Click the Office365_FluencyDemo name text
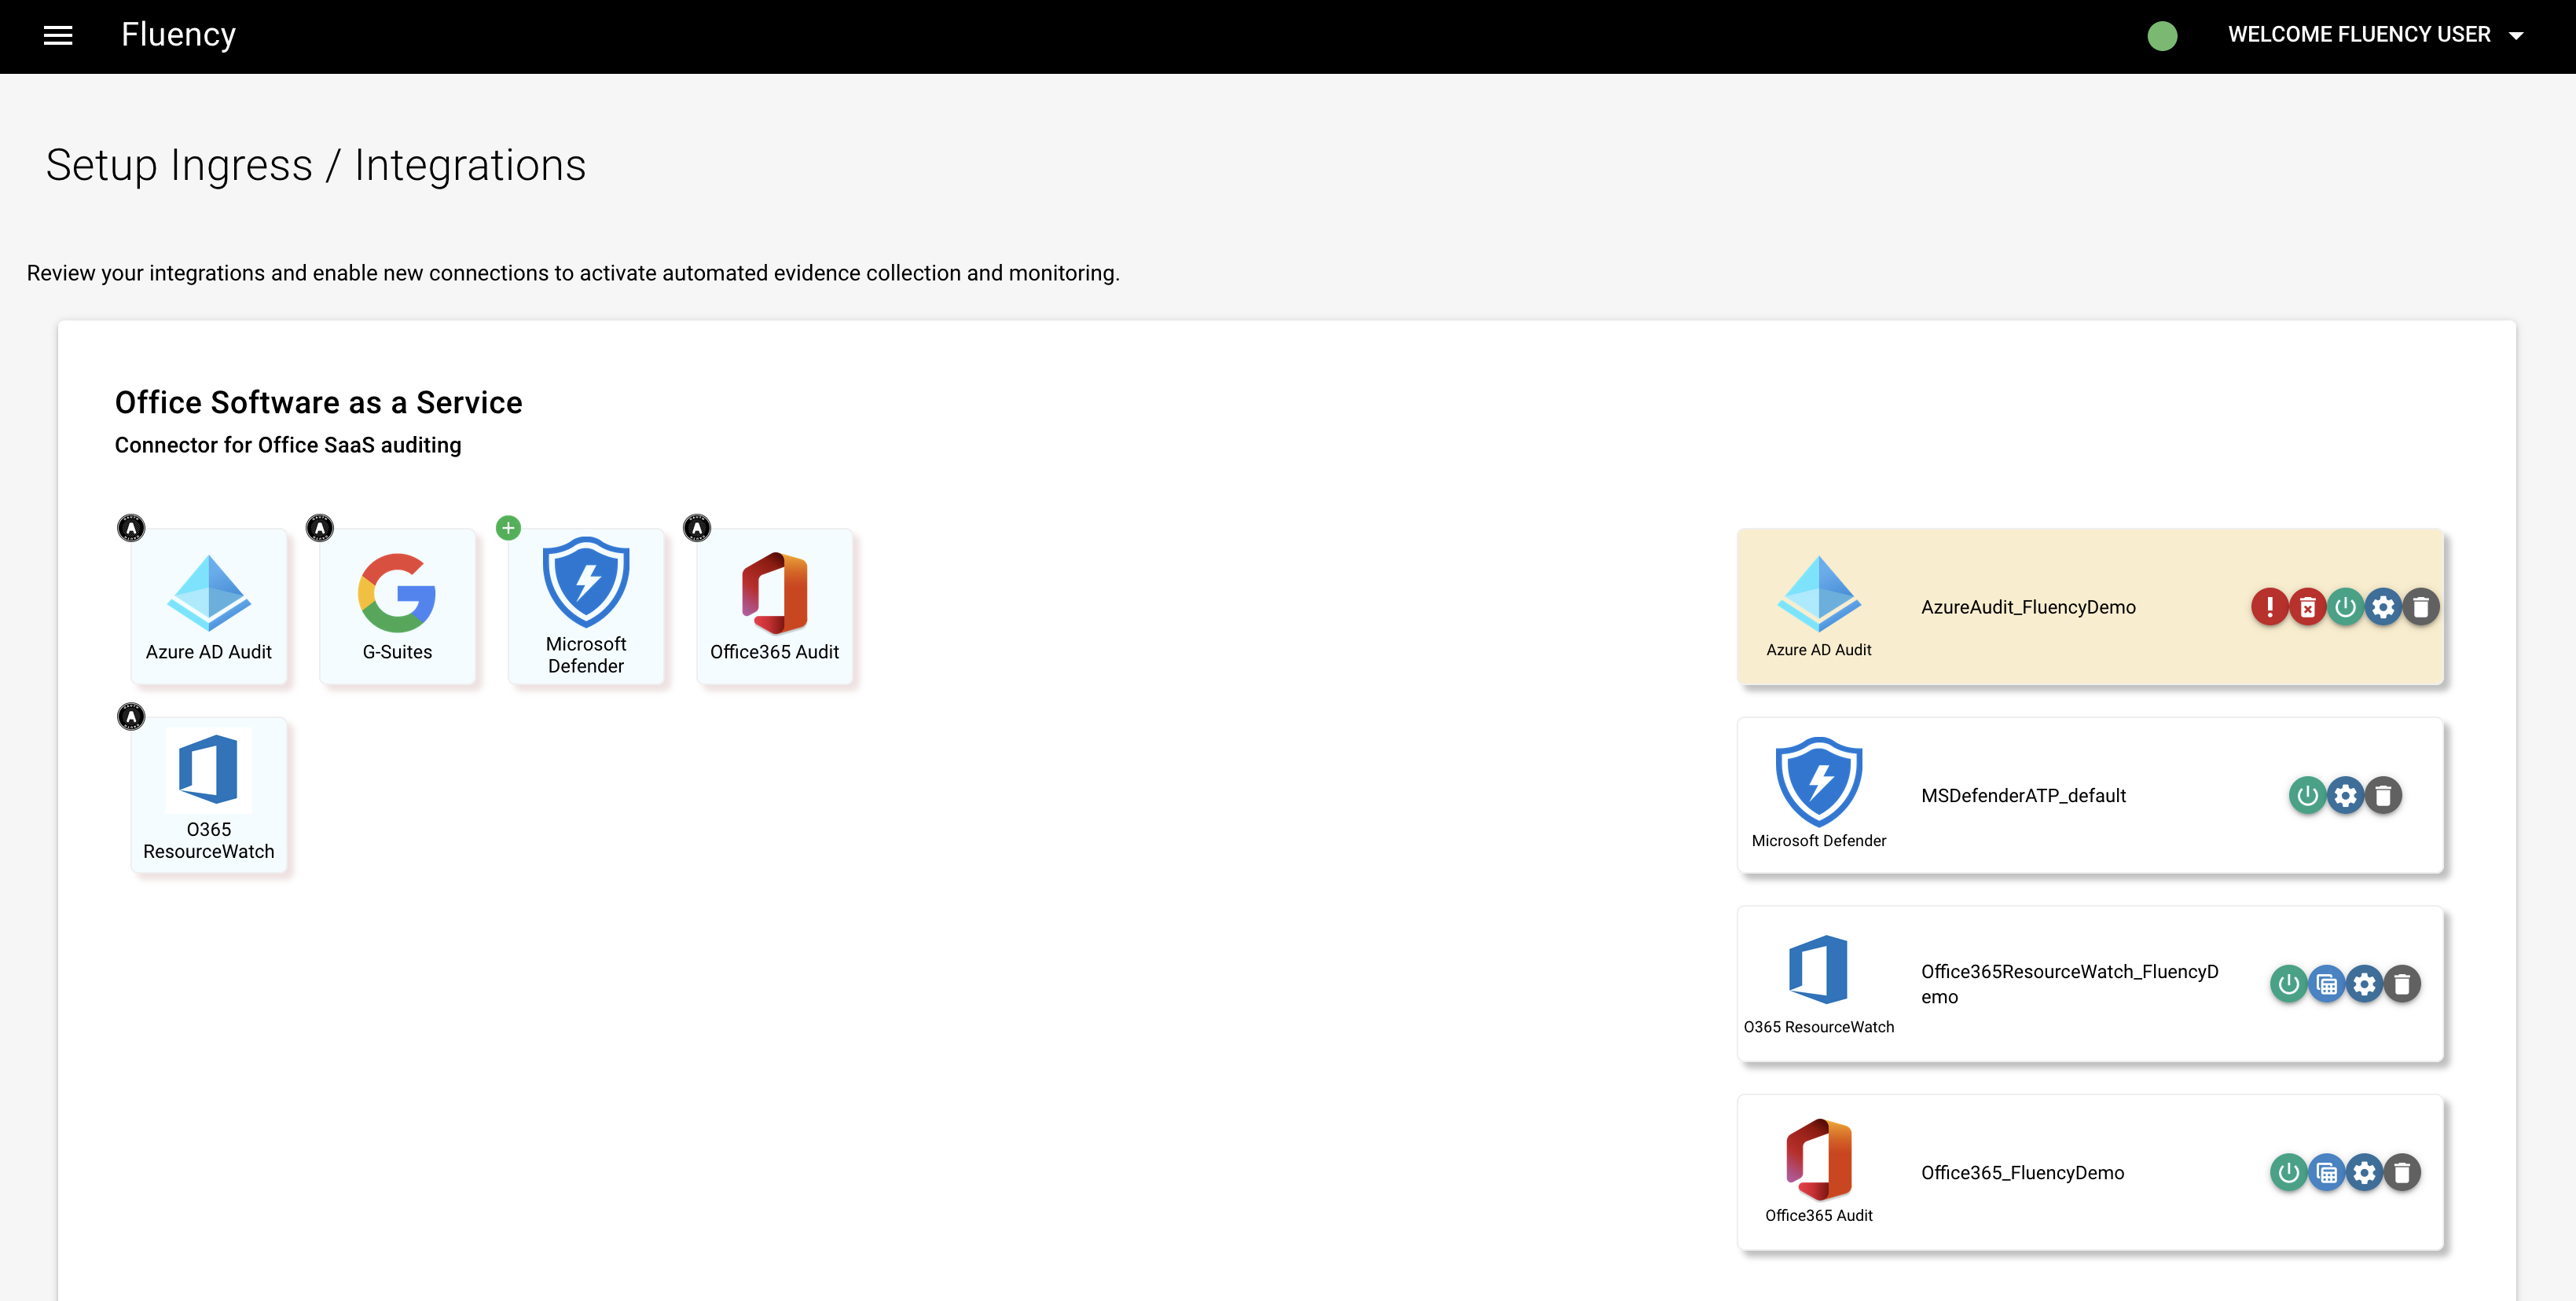The width and height of the screenshot is (2576, 1301). tap(2022, 1173)
